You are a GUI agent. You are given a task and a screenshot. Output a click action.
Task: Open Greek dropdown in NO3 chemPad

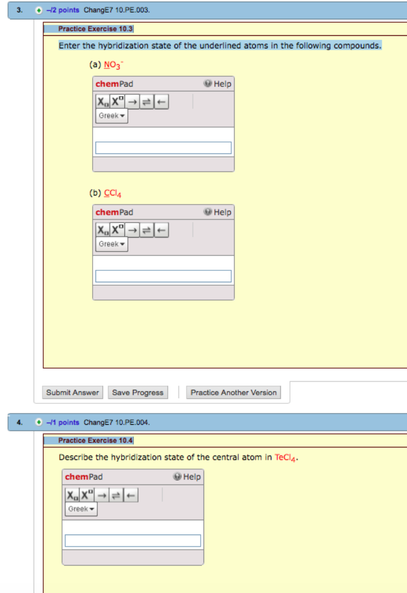point(111,116)
